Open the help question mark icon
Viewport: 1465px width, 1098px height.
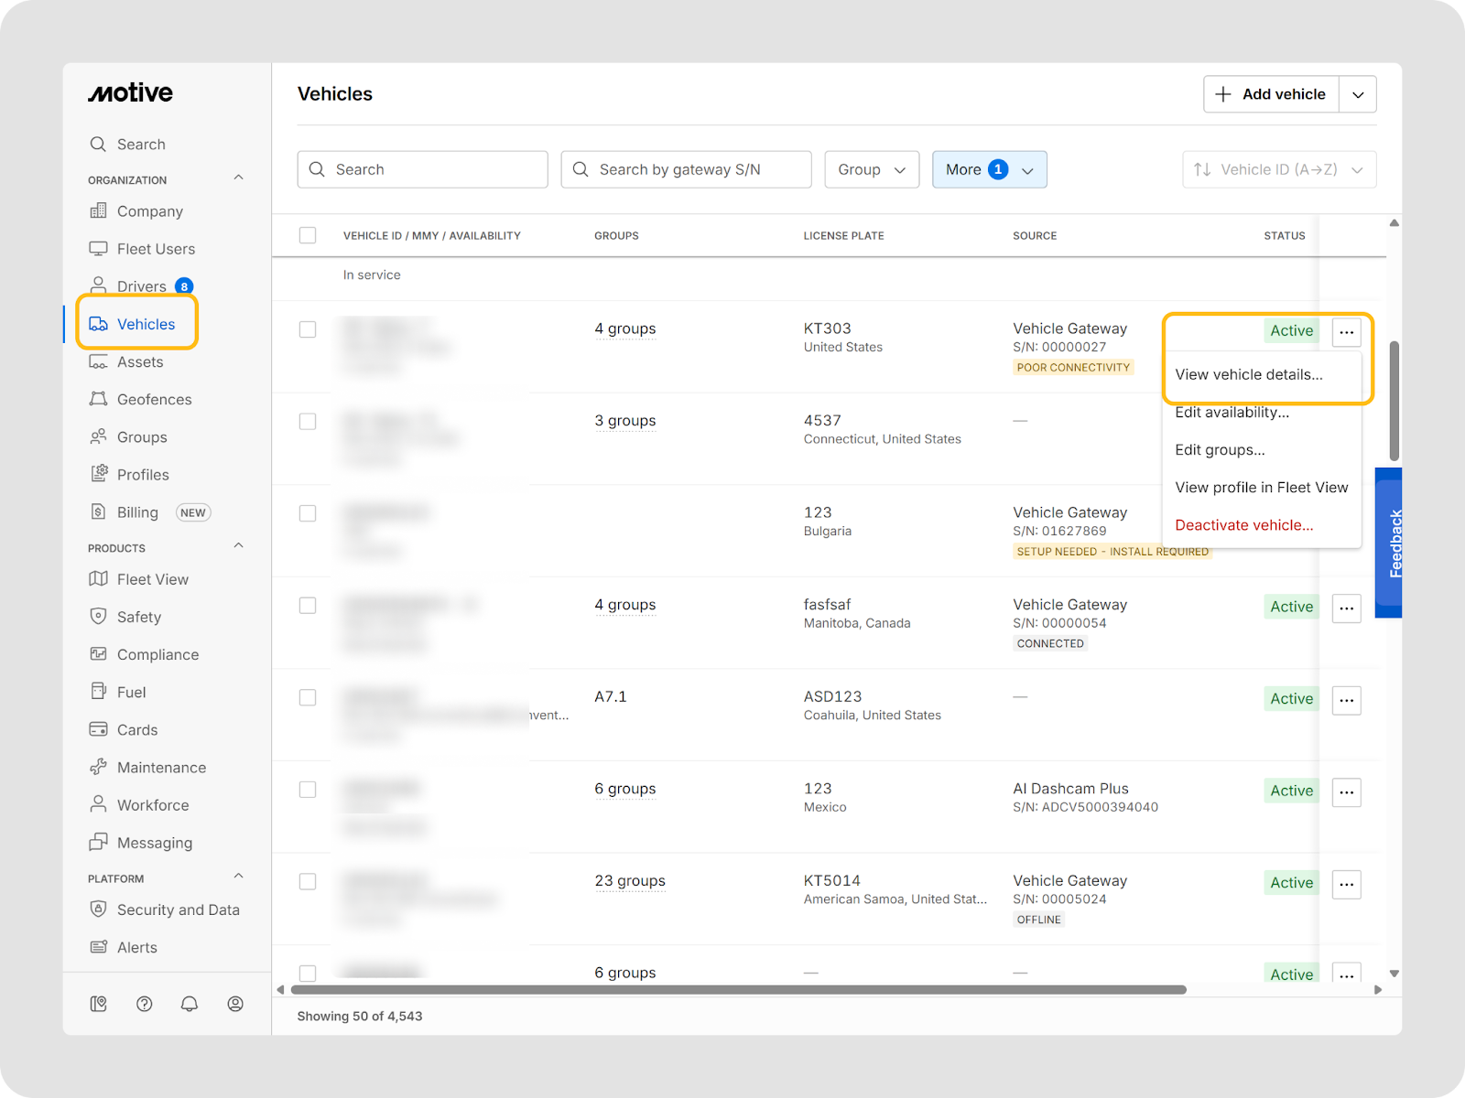(x=144, y=1004)
